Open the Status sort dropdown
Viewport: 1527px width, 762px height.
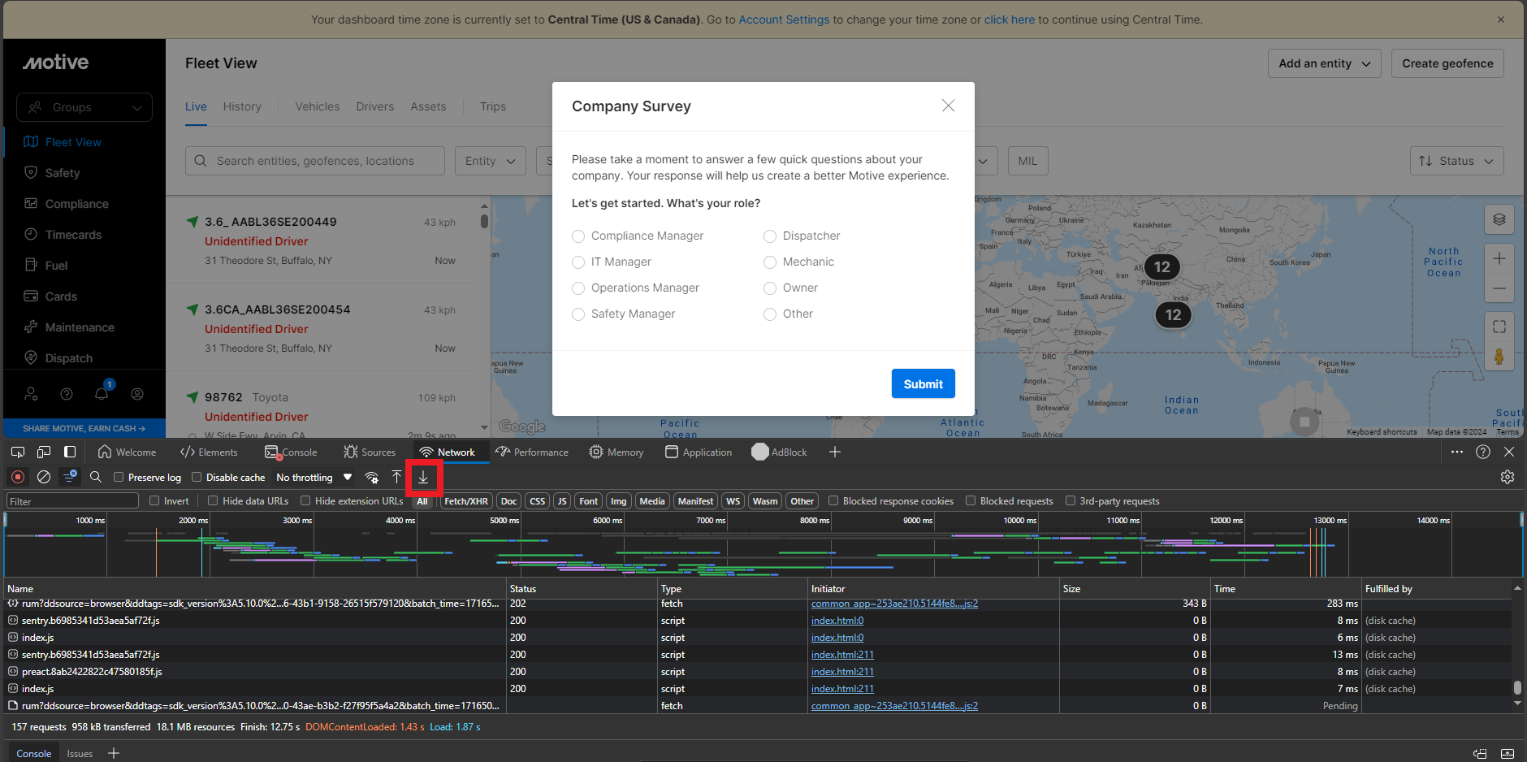[1457, 161]
